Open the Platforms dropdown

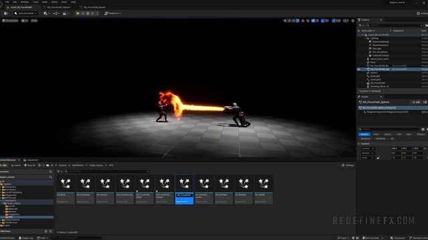pyautogui.click(x=112, y=13)
